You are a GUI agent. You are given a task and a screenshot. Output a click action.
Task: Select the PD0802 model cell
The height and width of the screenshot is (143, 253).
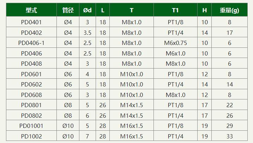(x=31, y=115)
